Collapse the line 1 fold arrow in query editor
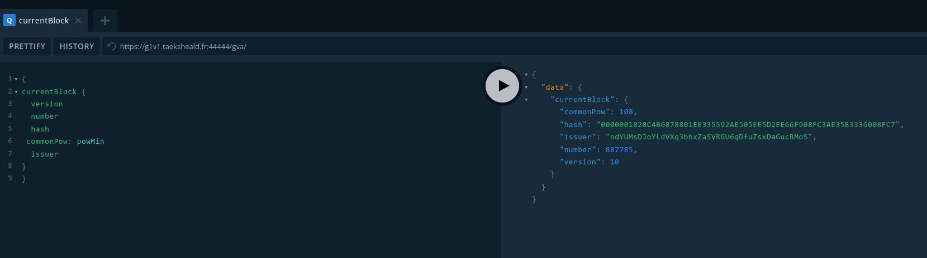927x258 pixels. [x=16, y=79]
